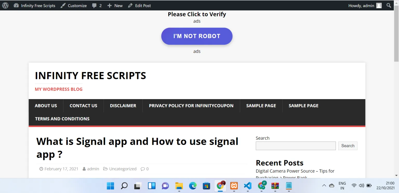Screen dimensions: 399x193
Task: Open the DISCLAIMER page
Action: click(x=123, y=106)
